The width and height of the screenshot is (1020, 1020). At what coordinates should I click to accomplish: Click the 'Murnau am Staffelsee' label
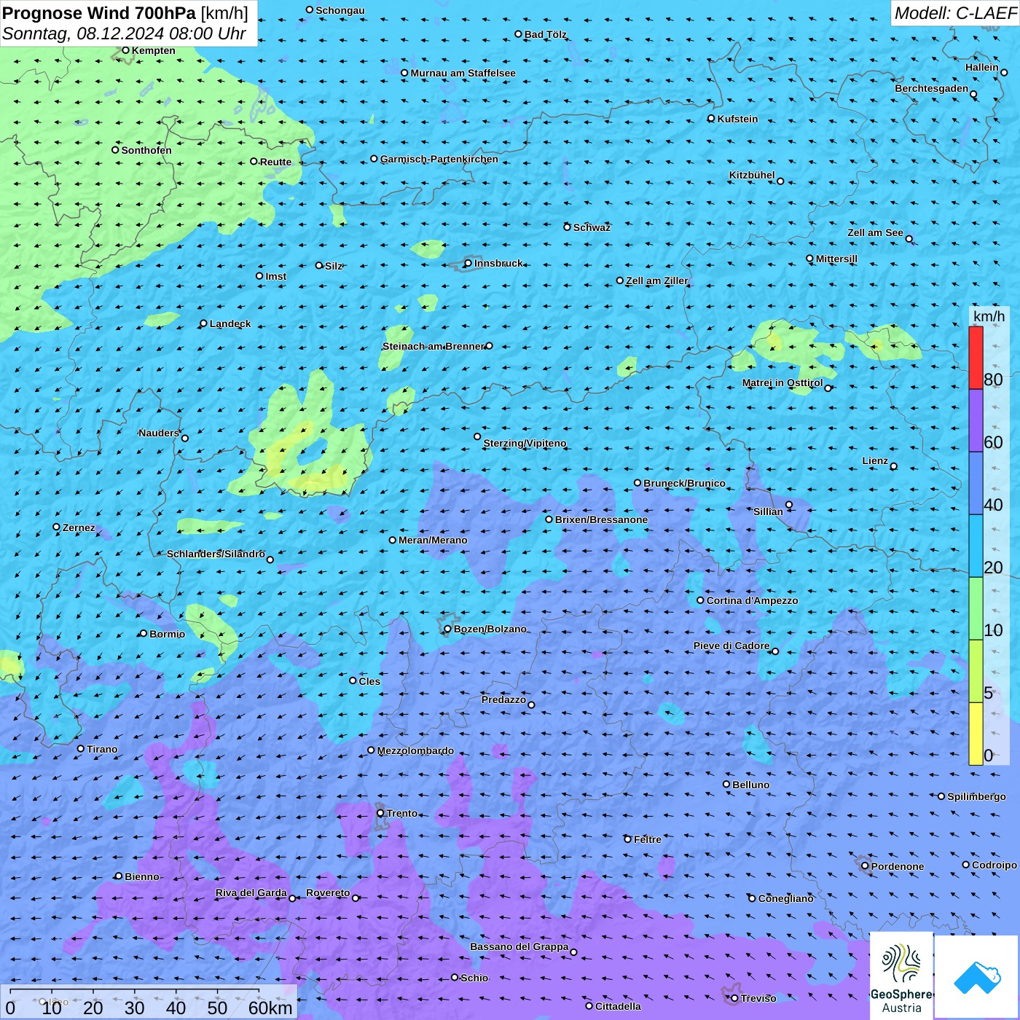tap(463, 73)
